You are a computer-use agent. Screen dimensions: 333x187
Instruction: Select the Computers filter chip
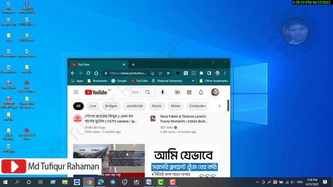[198, 106]
